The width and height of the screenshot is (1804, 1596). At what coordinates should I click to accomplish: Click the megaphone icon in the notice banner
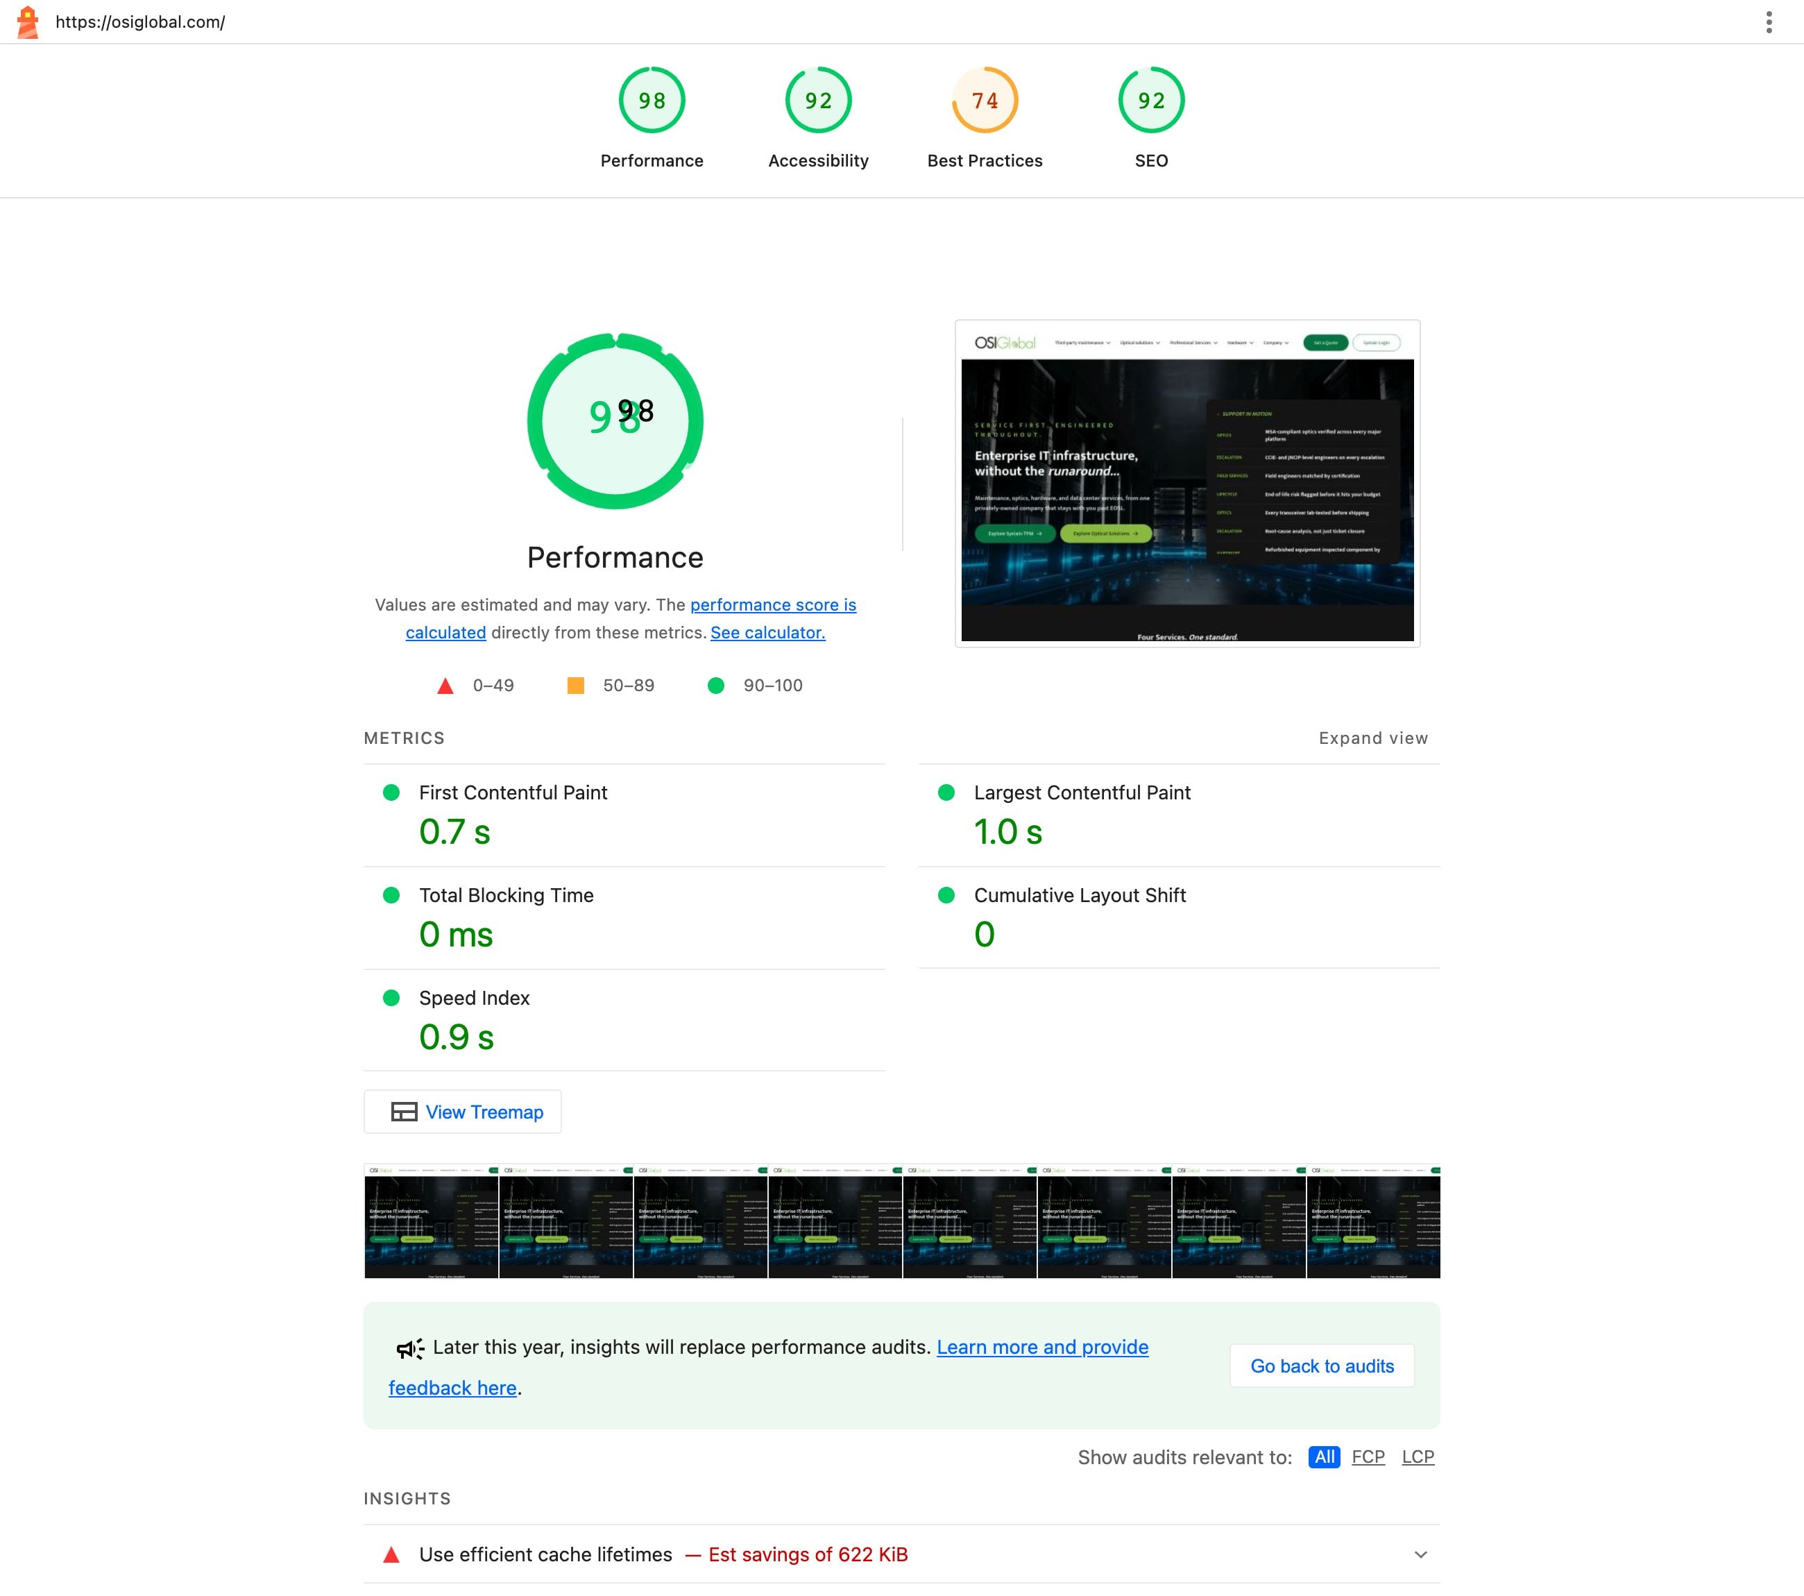(x=409, y=1349)
